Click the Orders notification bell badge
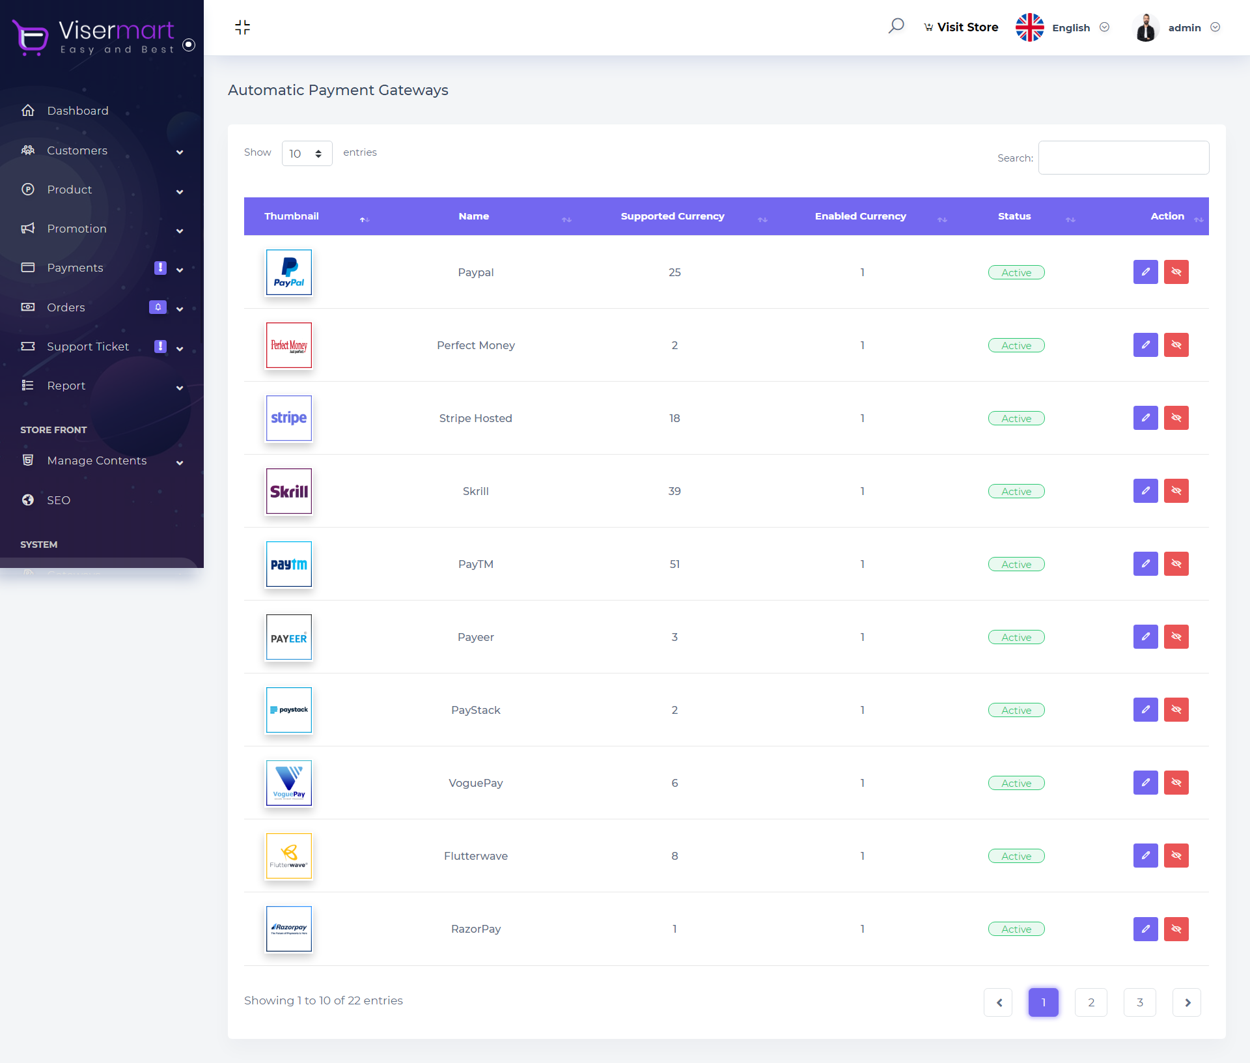Image resolution: width=1250 pixels, height=1063 pixels. tap(158, 307)
